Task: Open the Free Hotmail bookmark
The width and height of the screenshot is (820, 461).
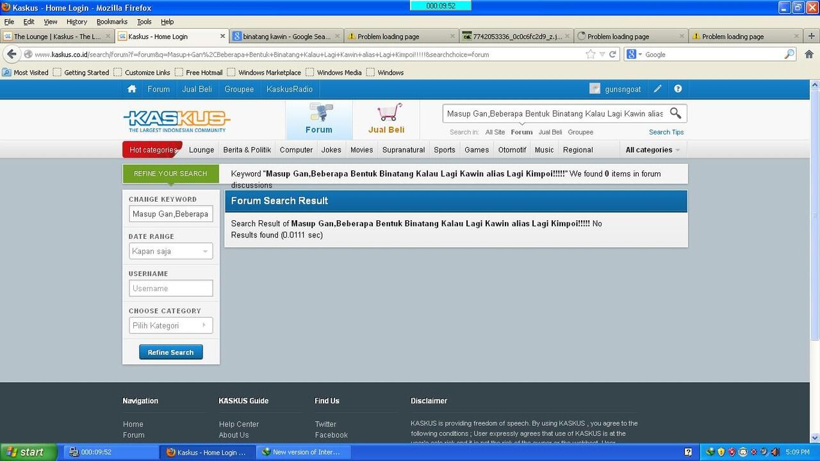Action: pos(199,72)
